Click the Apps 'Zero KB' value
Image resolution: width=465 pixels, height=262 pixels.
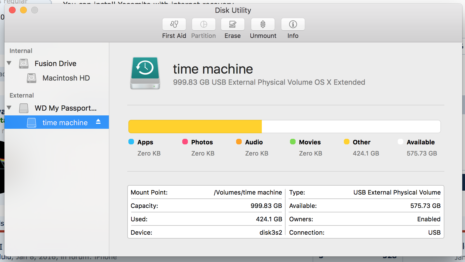point(149,153)
